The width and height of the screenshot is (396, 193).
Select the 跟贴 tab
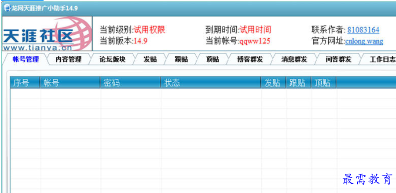pyautogui.click(x=181, y=59)
